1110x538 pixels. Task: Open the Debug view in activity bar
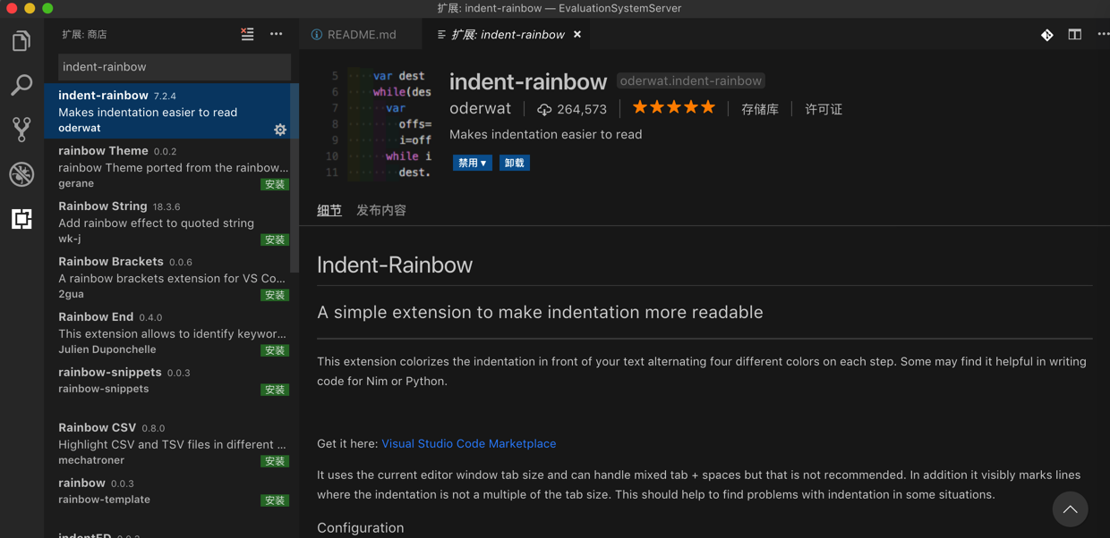[x=21, y=174]
